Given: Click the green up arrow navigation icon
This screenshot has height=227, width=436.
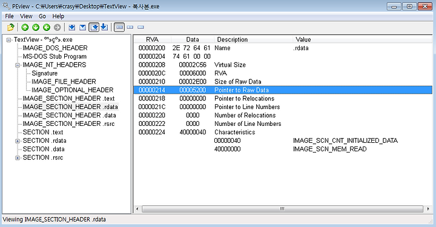Looking at the screenshot, I should pyautogui.click(x=25, y=27).
